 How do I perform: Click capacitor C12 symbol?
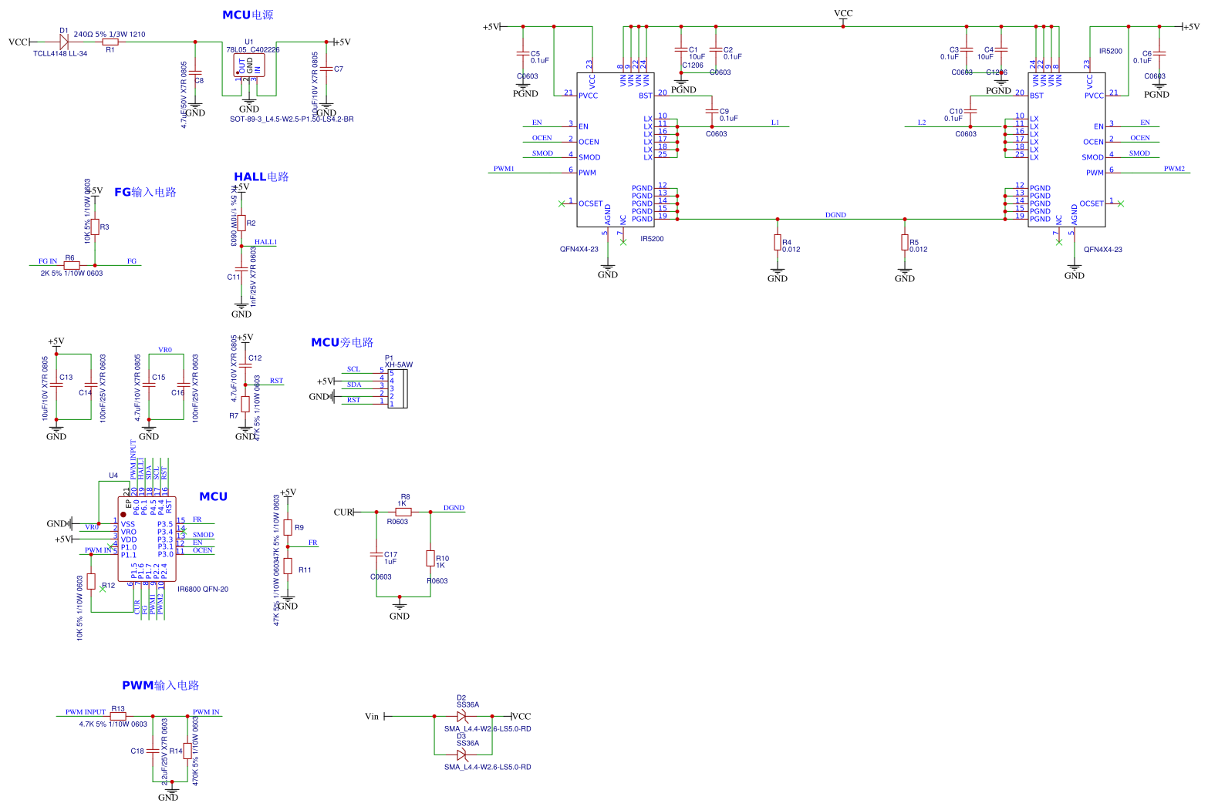click(x=245, y=365)
